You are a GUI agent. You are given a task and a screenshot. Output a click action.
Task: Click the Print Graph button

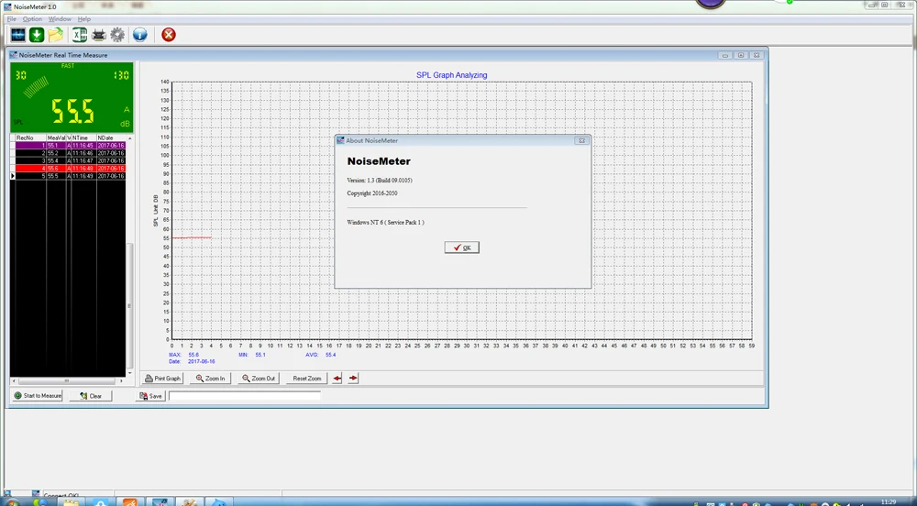tap(163, 379)
